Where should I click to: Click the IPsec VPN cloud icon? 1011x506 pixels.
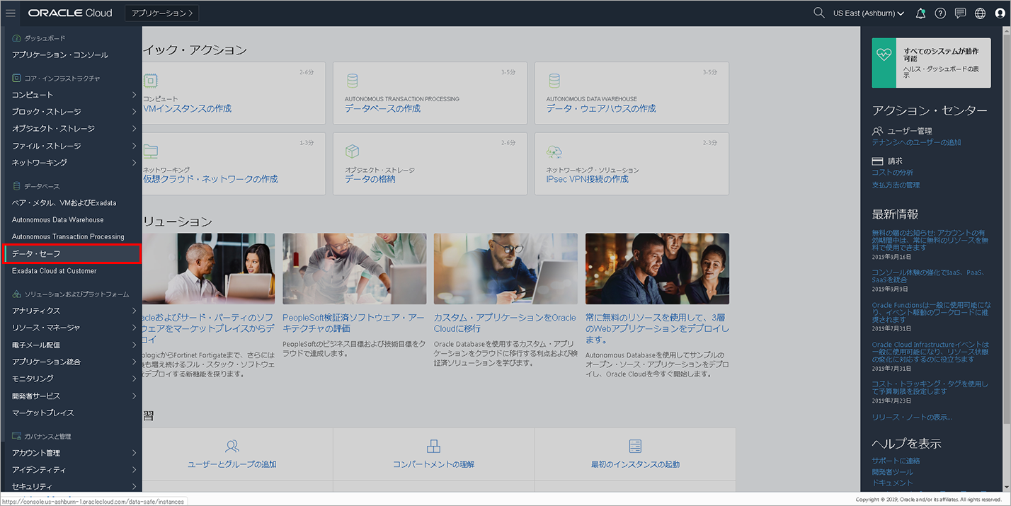click(x=554, y=151)
